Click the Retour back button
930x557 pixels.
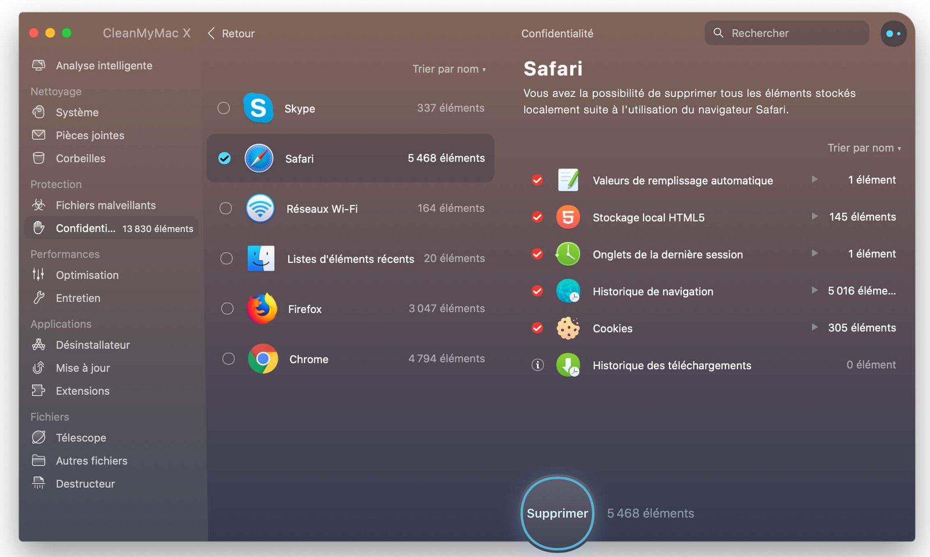pos(231,34)
